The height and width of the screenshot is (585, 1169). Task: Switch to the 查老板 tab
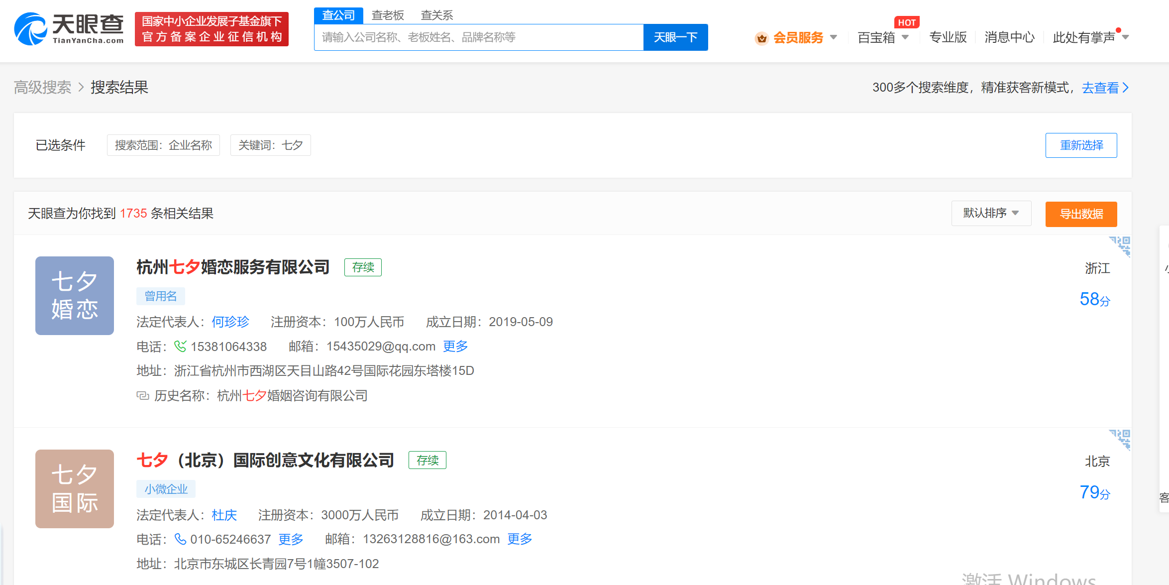click(387, 15)
